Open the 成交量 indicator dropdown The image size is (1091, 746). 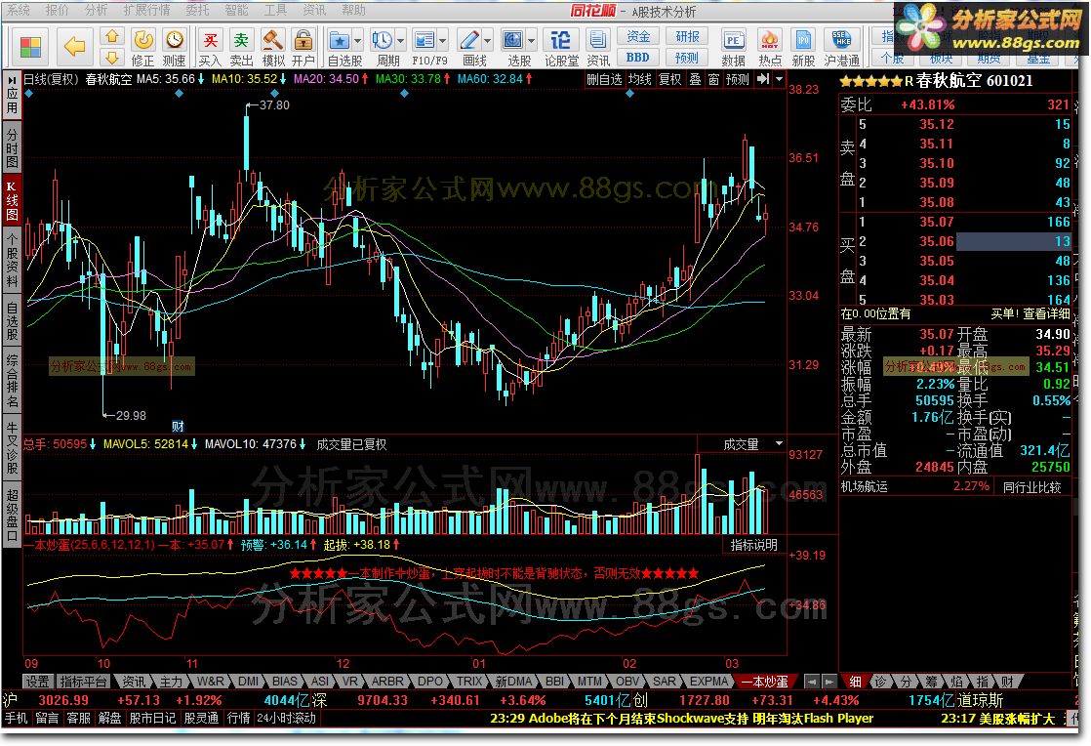(780, 443)
